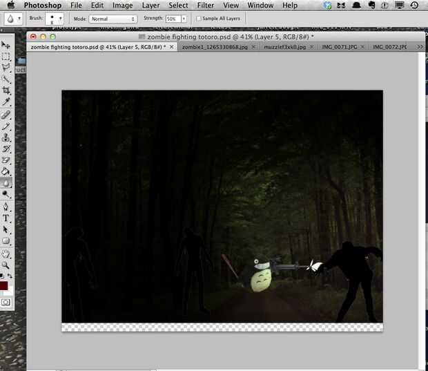Open the Mode dropdown set to Normal

pyautogui.click(x=113, y=19)
